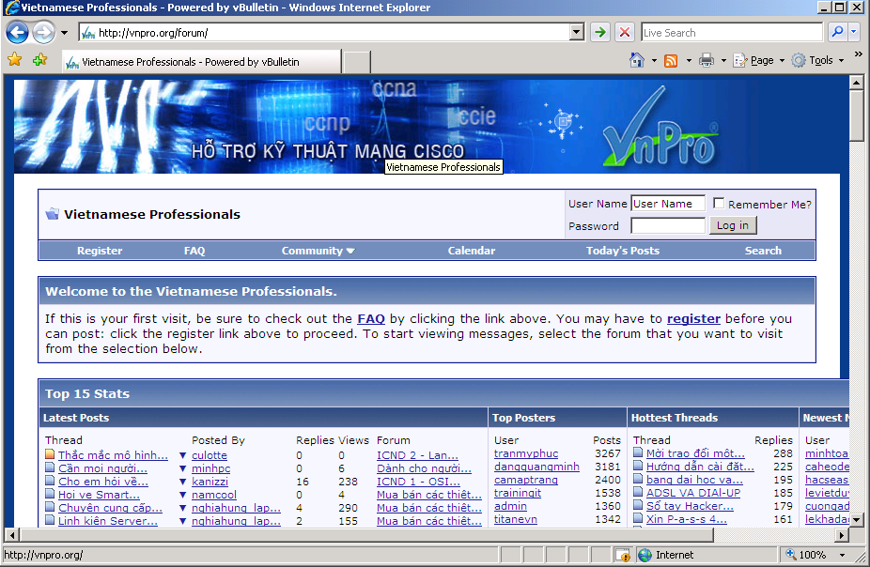The width and height of the screenshot is (870, 567).
Task: Click post icon beside 'Linh kiện Server...'
Action: click(x=50, y=520)
